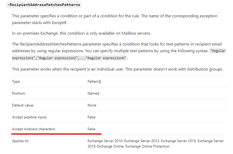Select the Default value: label
Screen dimensions: 233x154
pyautogui.click(x=23, y=105)
